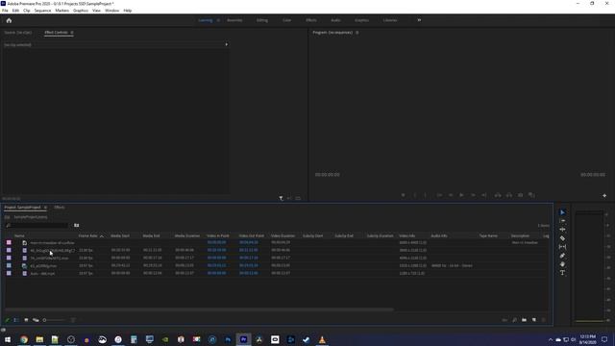Screen dimensions: 615x346
Task: Select the Razor tool
Action: [562, 238]
